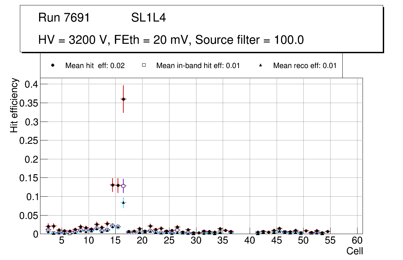Click the filled circle legend marker

(x=53, y=66)
